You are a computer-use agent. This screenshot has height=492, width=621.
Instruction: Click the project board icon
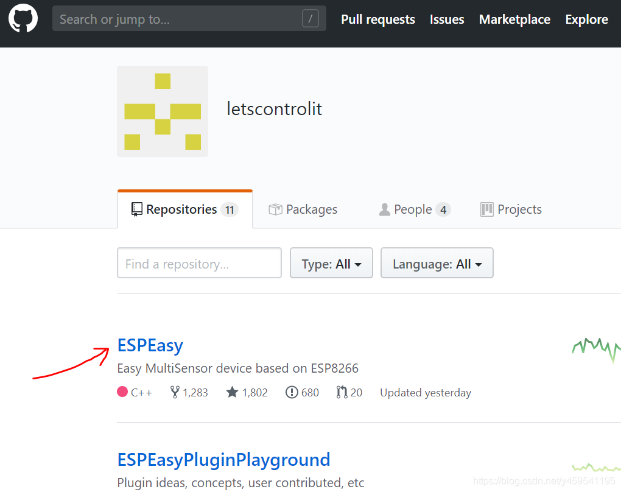click(x=486, y=209)
